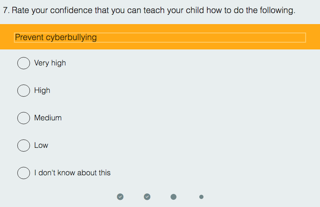The width and height of the screenshot is (320, 207).
Task: Click the orange banner's right end
Action: [x=312, y=37]
